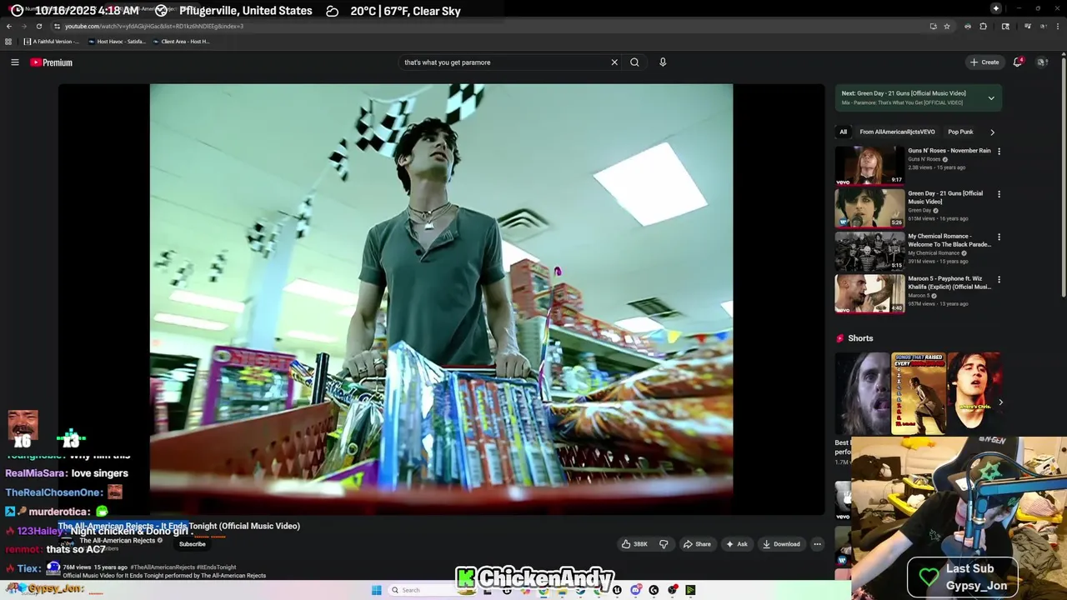Open the #ItEndsTonight hashtag link
The width and height of the screenshot is (1067, 600).
tap(217, 567)
